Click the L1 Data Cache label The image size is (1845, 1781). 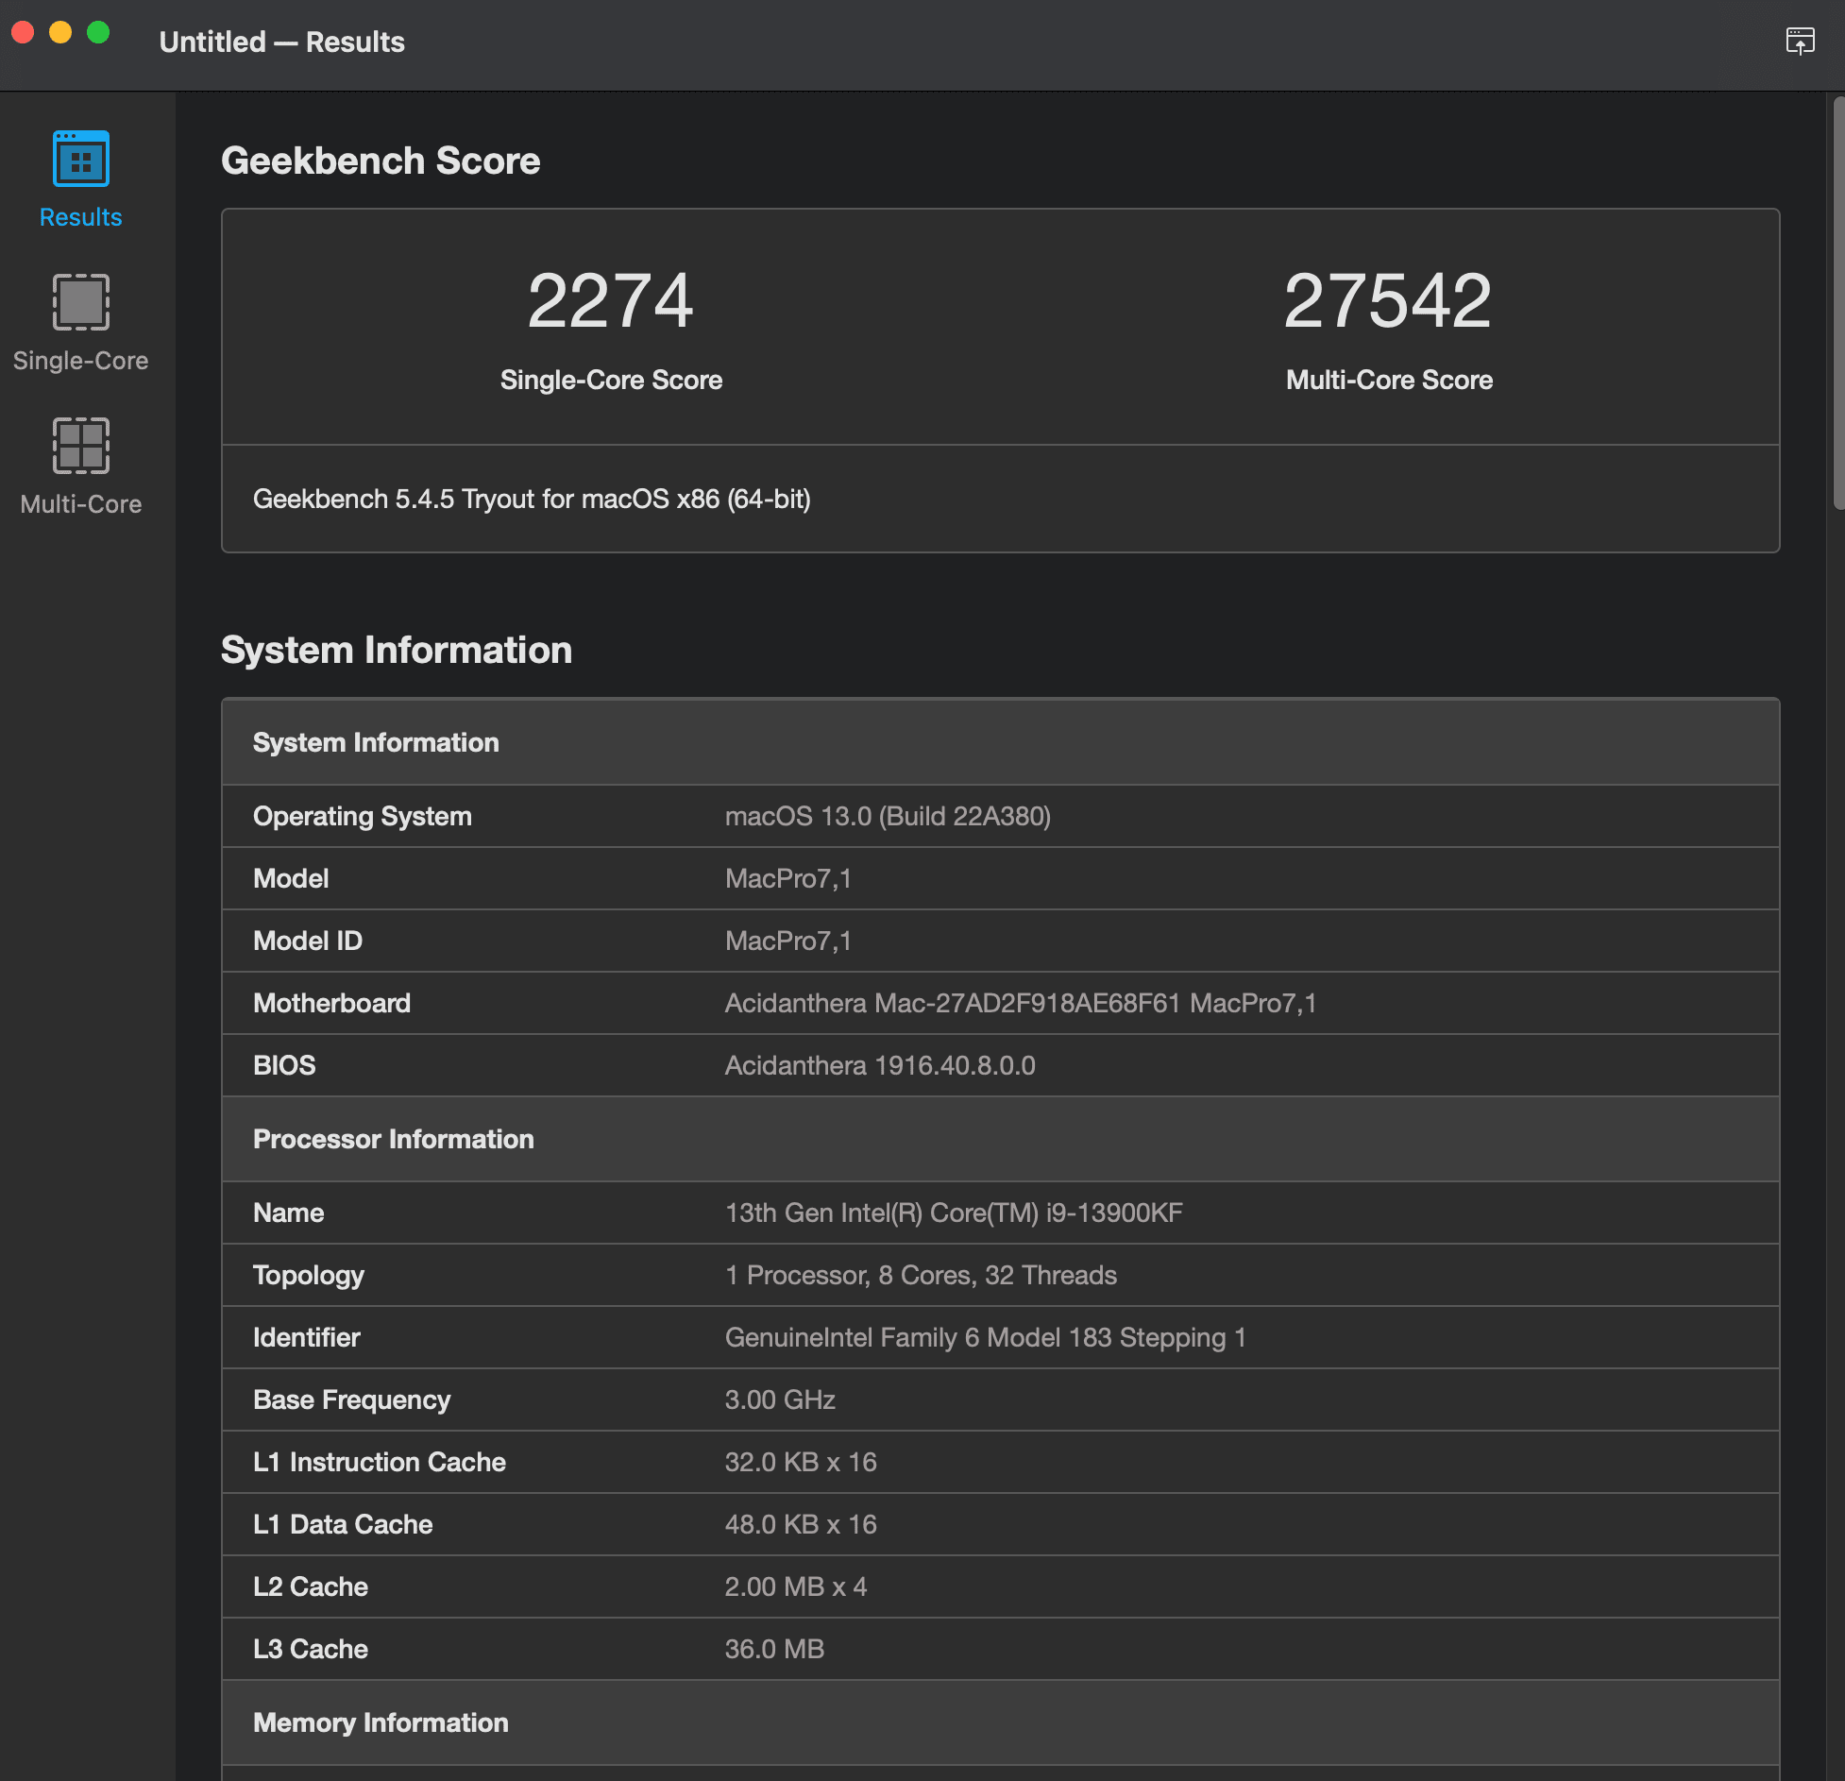[343, 1524]
